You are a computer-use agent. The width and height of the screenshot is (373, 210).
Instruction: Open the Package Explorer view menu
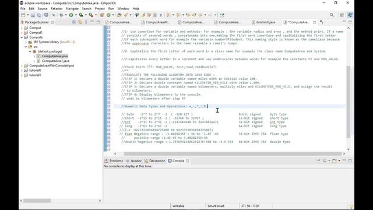click(86, 22)
